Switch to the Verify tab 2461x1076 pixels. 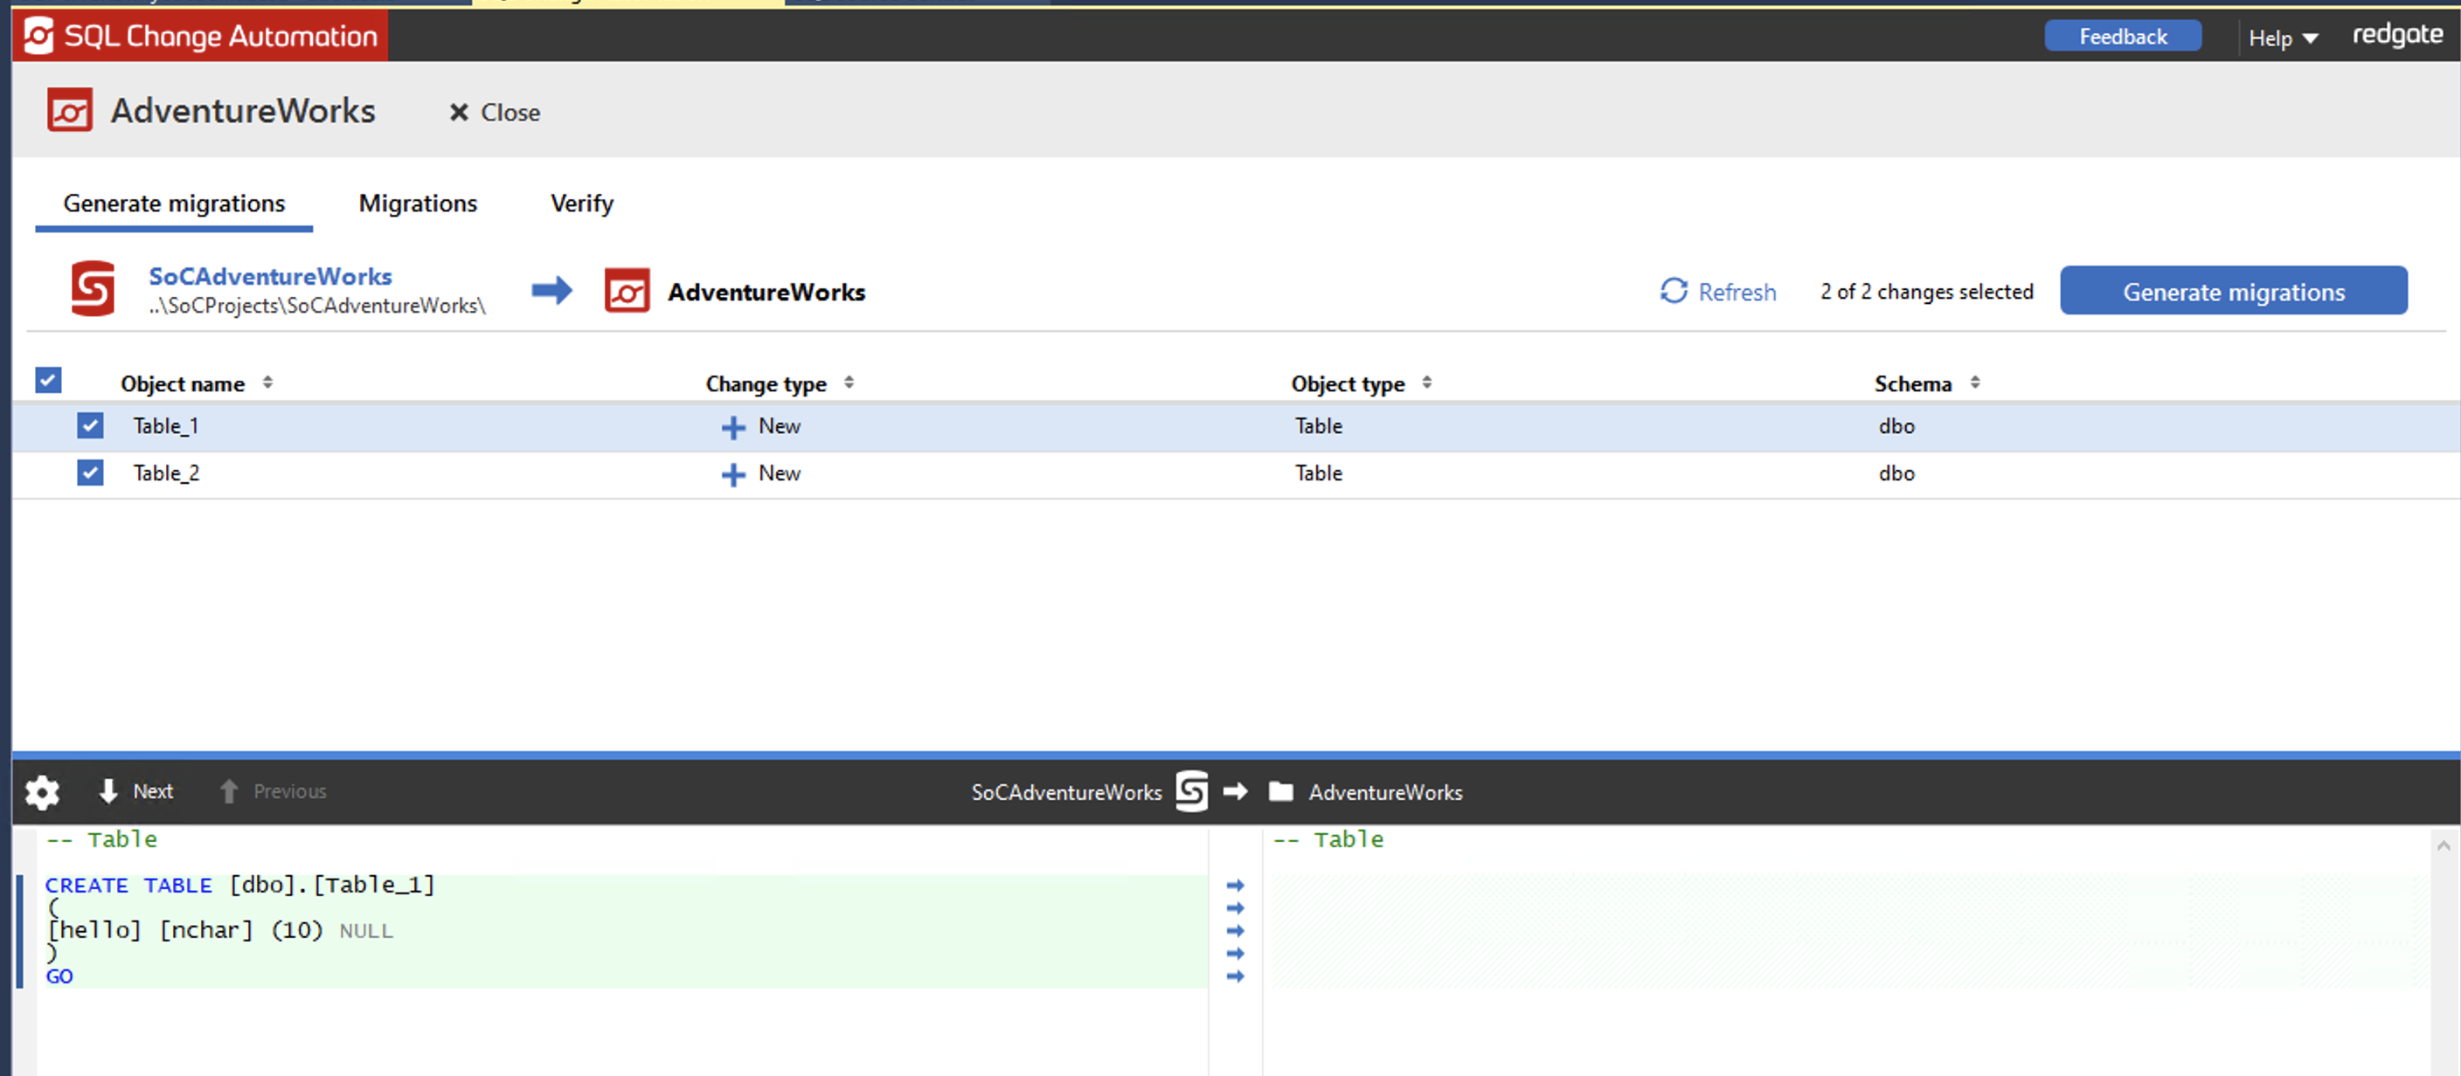tap(581, 203)
